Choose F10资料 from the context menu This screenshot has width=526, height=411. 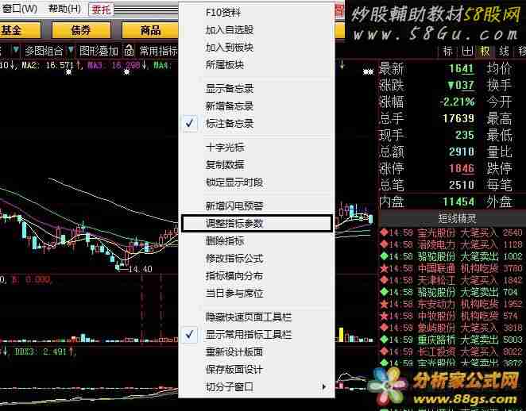click(257, 13)
